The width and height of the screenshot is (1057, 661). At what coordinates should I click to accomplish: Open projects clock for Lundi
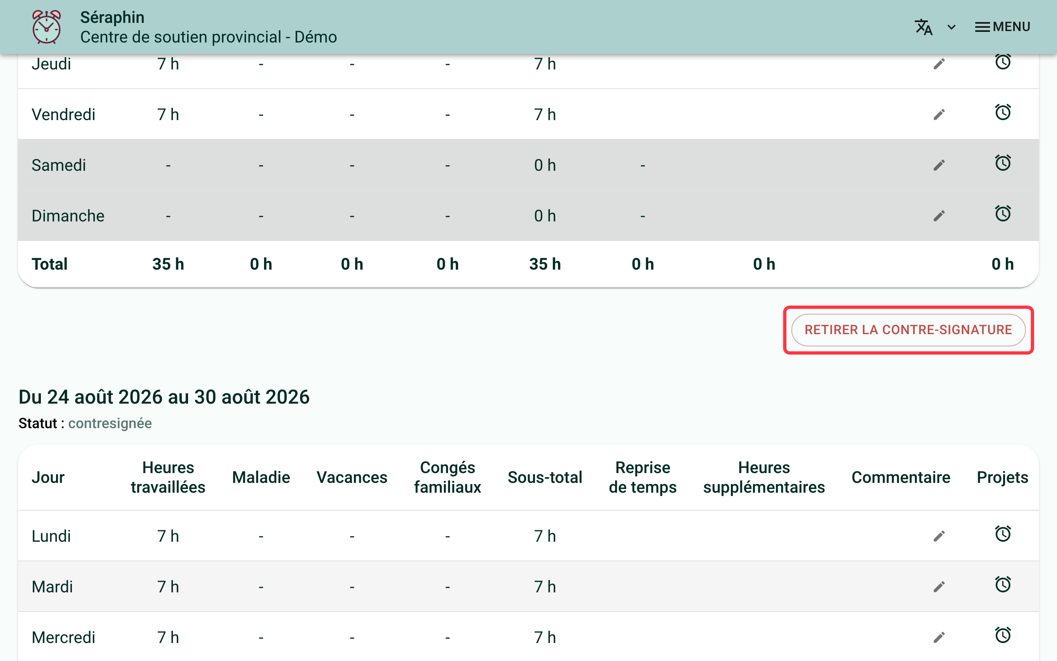[1003, 534]
